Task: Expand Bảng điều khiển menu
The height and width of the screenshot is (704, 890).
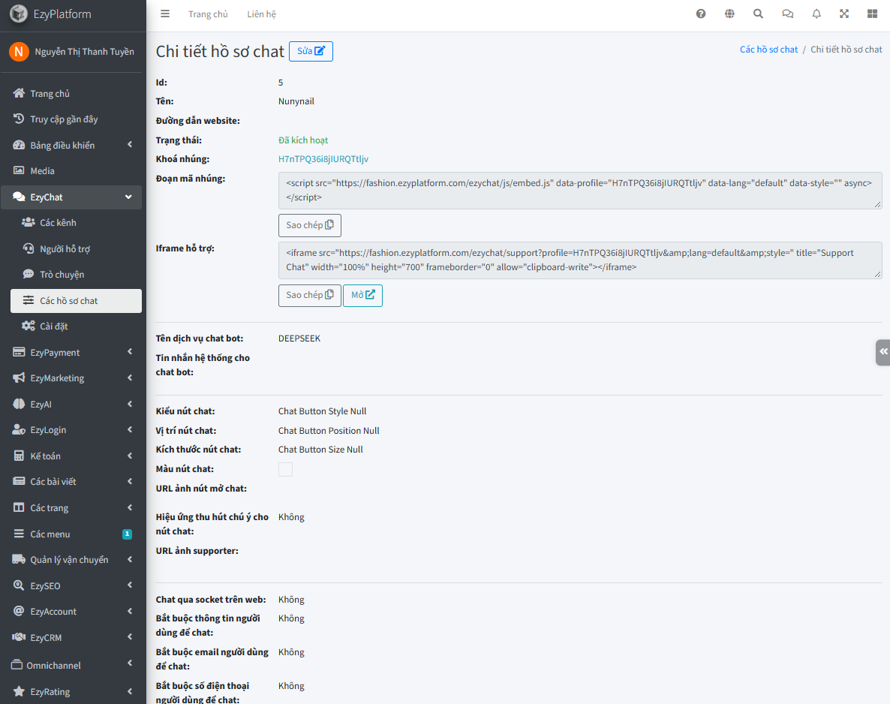Action: 71,146
